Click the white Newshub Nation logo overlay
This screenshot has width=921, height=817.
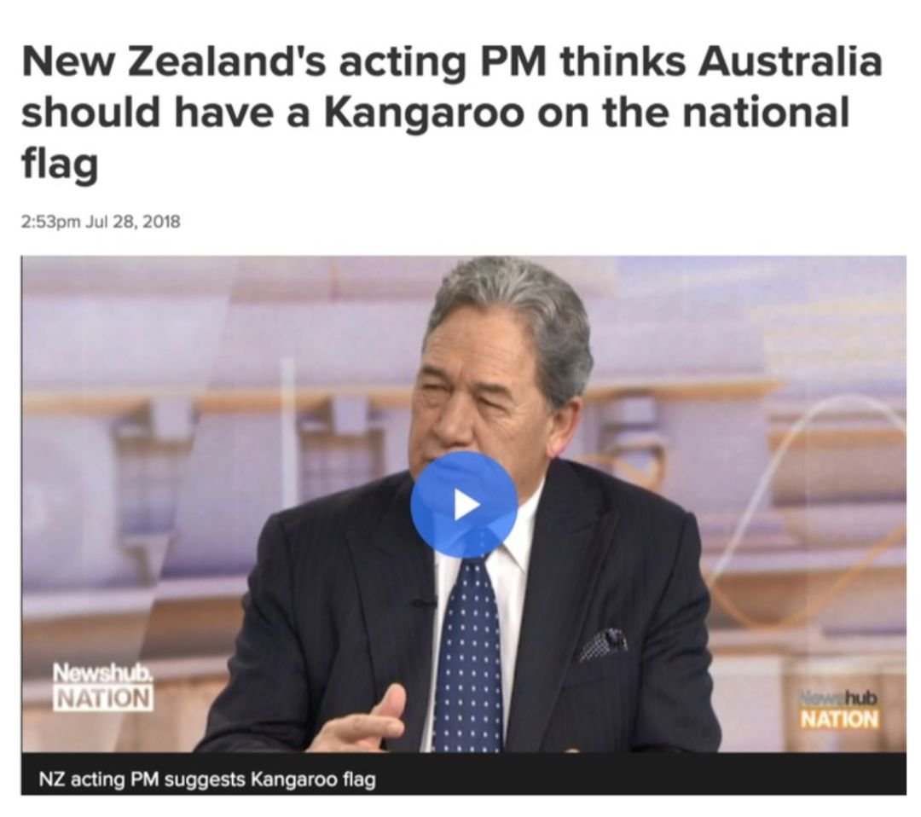103,687
